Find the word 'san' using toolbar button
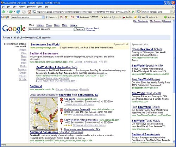The height and width of the screenshot is (147, 176). point(142,17)
